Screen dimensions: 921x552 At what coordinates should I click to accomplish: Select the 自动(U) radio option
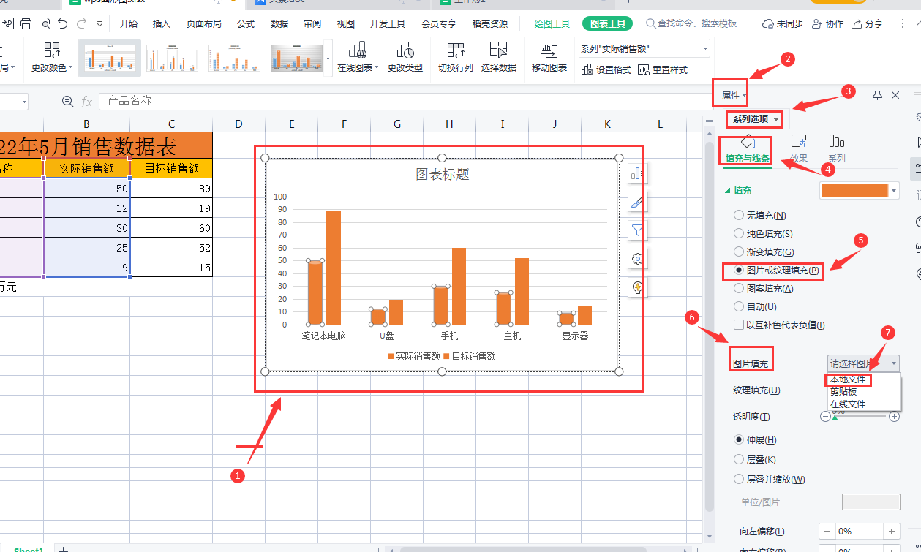pos(739,307)
